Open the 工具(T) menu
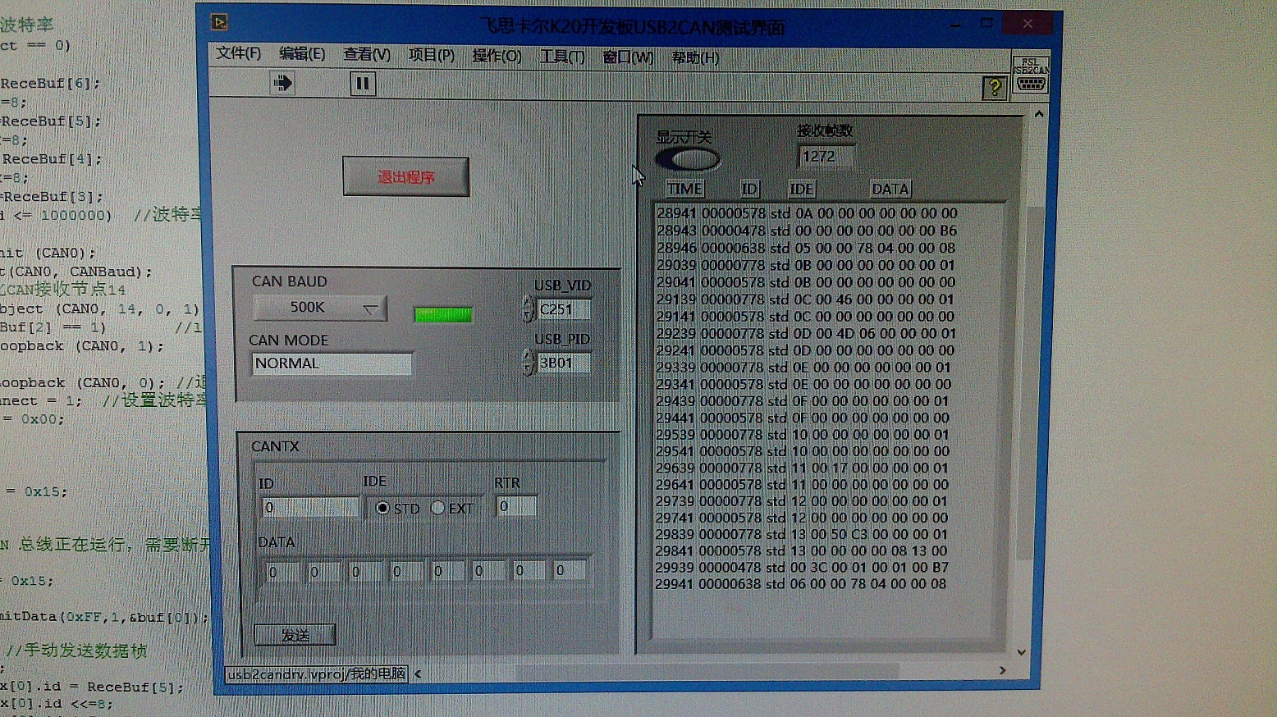1277x717 pixels. tap(562, 57)
